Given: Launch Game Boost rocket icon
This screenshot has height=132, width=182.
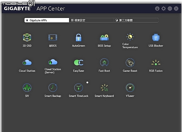Looking at the screenshot, I should (130, 62).
